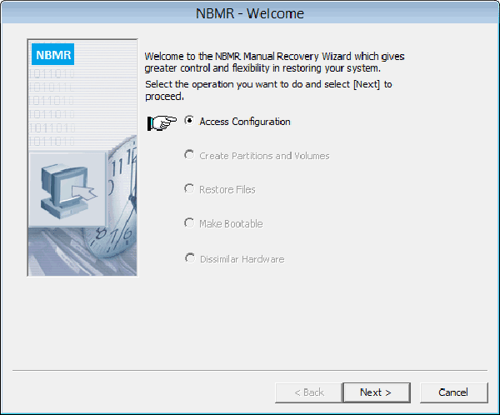Image resolution: width=500 pixels, height=415 pixels.
Task: Click the 'Welcome to the NBMR Manual Recovery Wizard' text
Action: click(x=274, y=62)
